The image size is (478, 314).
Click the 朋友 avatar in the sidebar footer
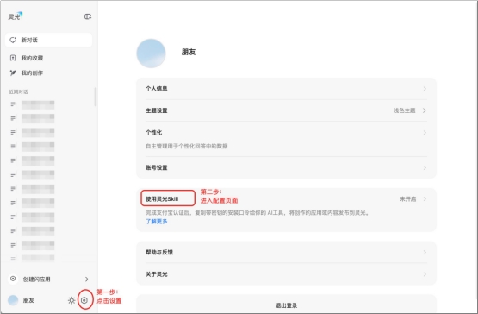pyautogui.click(x=13, y=300)
